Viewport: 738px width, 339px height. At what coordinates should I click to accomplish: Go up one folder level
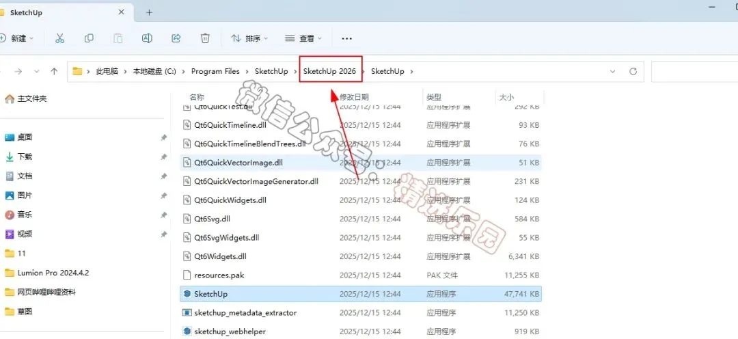pyautogui.click(x=54, y=72)
